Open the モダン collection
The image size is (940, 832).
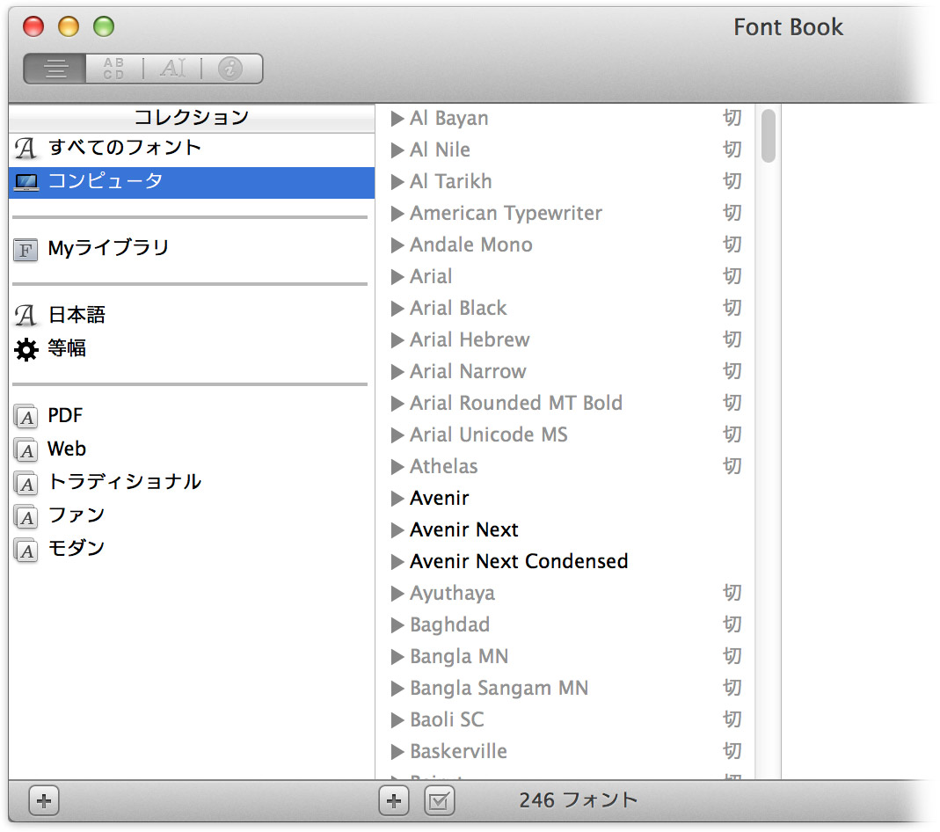pyautogui.click(x=192, y=549)
